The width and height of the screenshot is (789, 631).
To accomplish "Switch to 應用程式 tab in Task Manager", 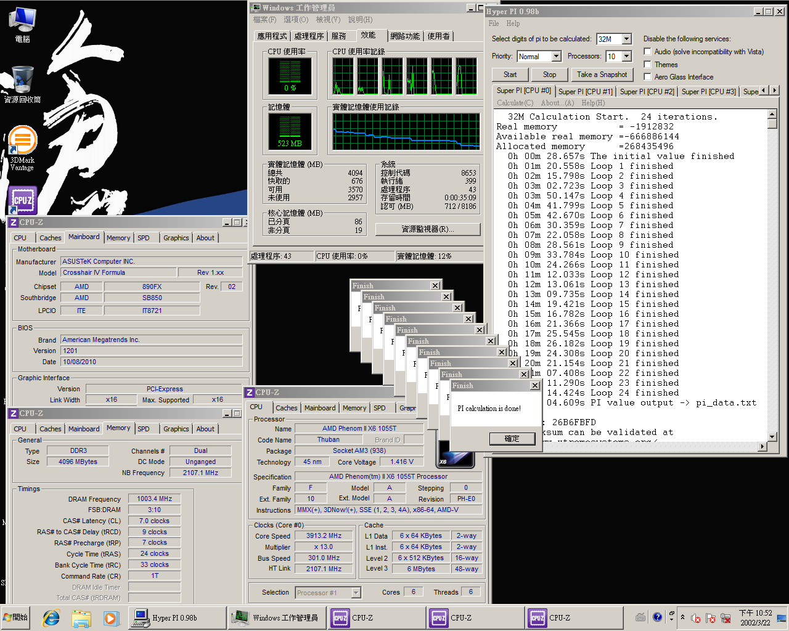I will point(272,36).
